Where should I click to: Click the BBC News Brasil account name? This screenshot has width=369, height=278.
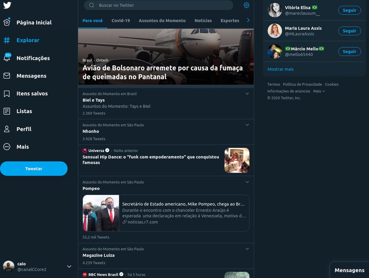(103, 274)
